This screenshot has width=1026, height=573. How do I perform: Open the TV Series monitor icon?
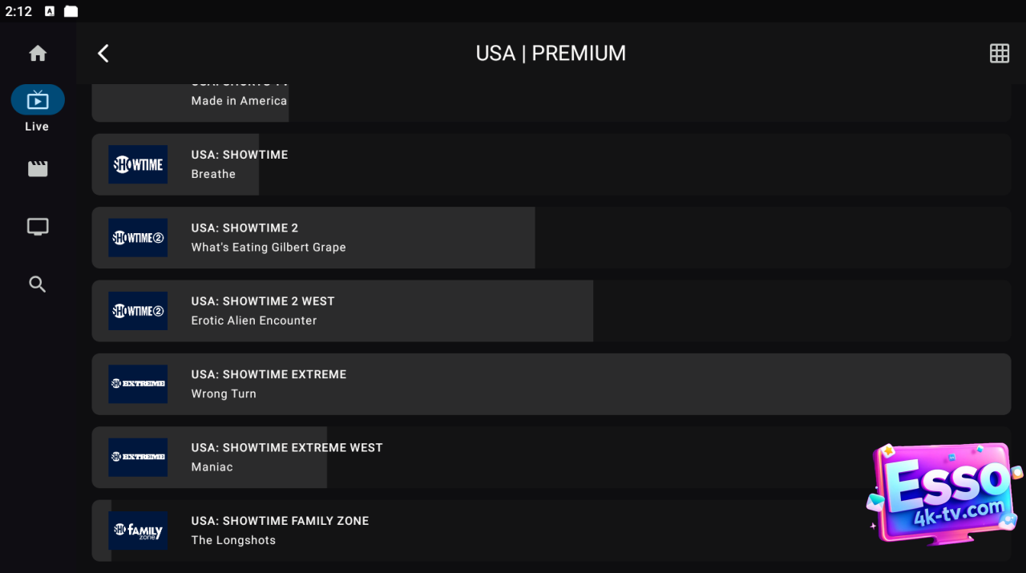point(38,227)
